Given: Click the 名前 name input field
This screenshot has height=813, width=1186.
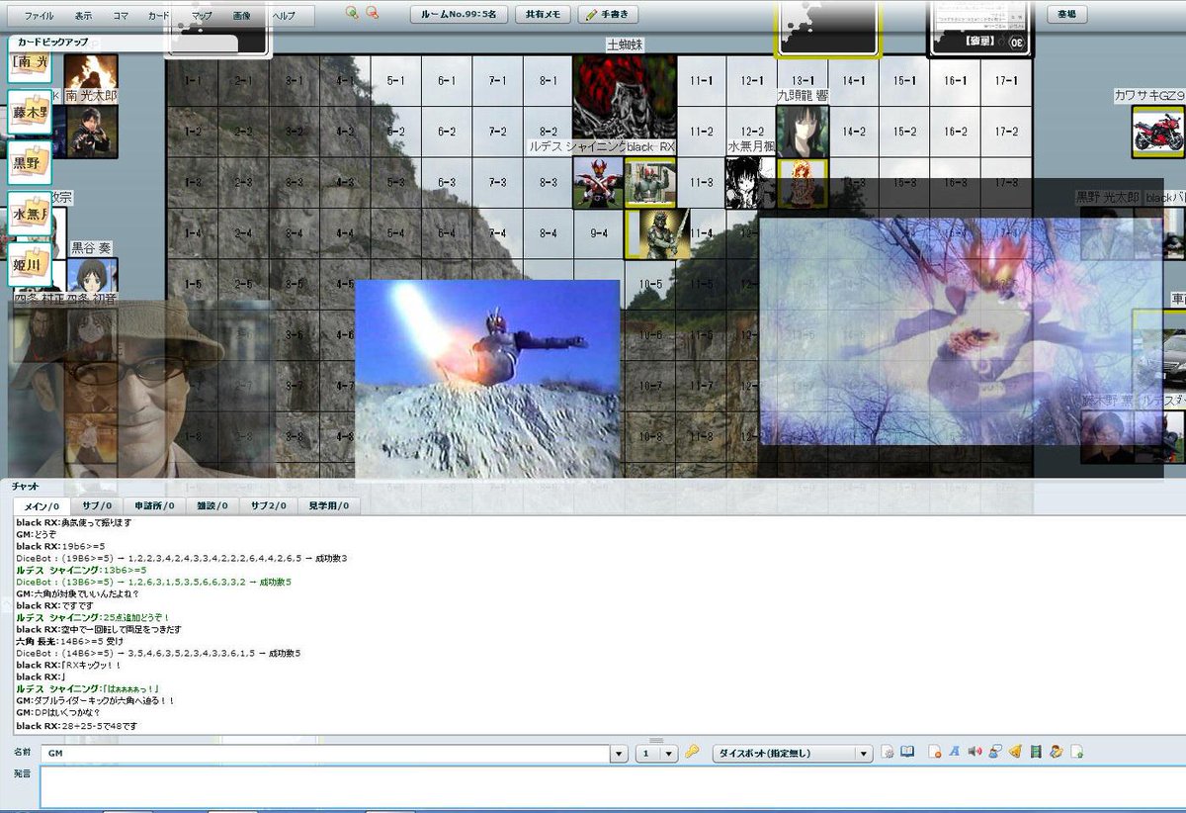Looking at the screenshot, I should click(324, 754).
